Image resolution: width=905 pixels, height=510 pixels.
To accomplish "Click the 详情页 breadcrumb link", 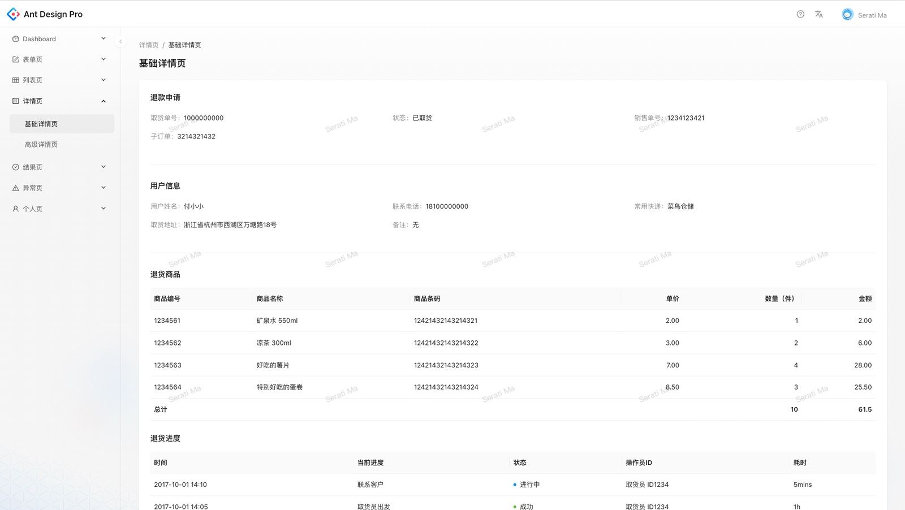I will point(149,45).
